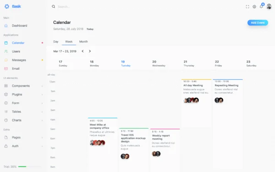Click the Tables list icon
This screenshot has height=172, width=275.
click(x=6, y=111)
